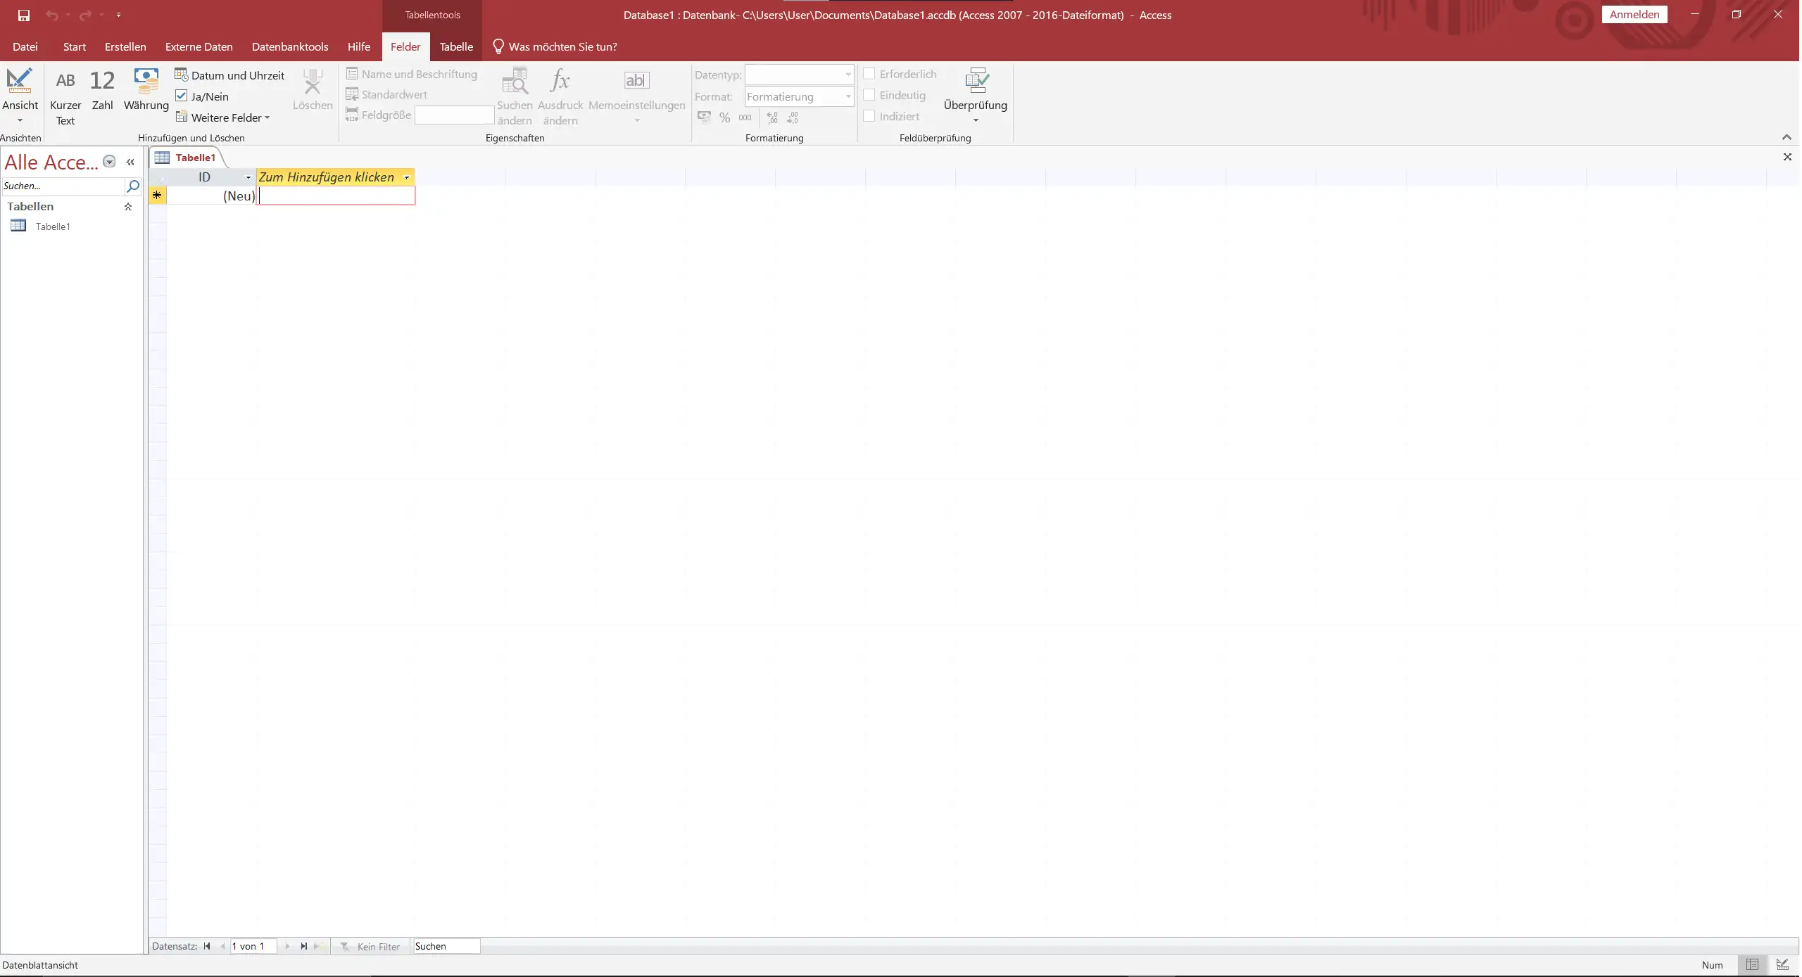1802x977 pixels.
Task: Add a Ja/Nein checkbox field
Action: click(202, 96)
